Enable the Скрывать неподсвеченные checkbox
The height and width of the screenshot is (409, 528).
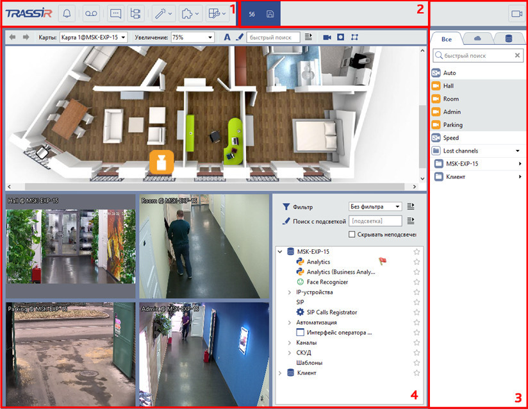tap(352, 235)
